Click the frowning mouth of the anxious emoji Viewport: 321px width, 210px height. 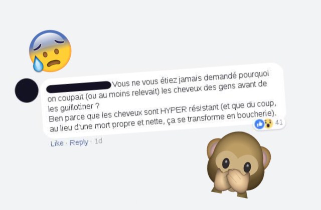pos(54,63)
